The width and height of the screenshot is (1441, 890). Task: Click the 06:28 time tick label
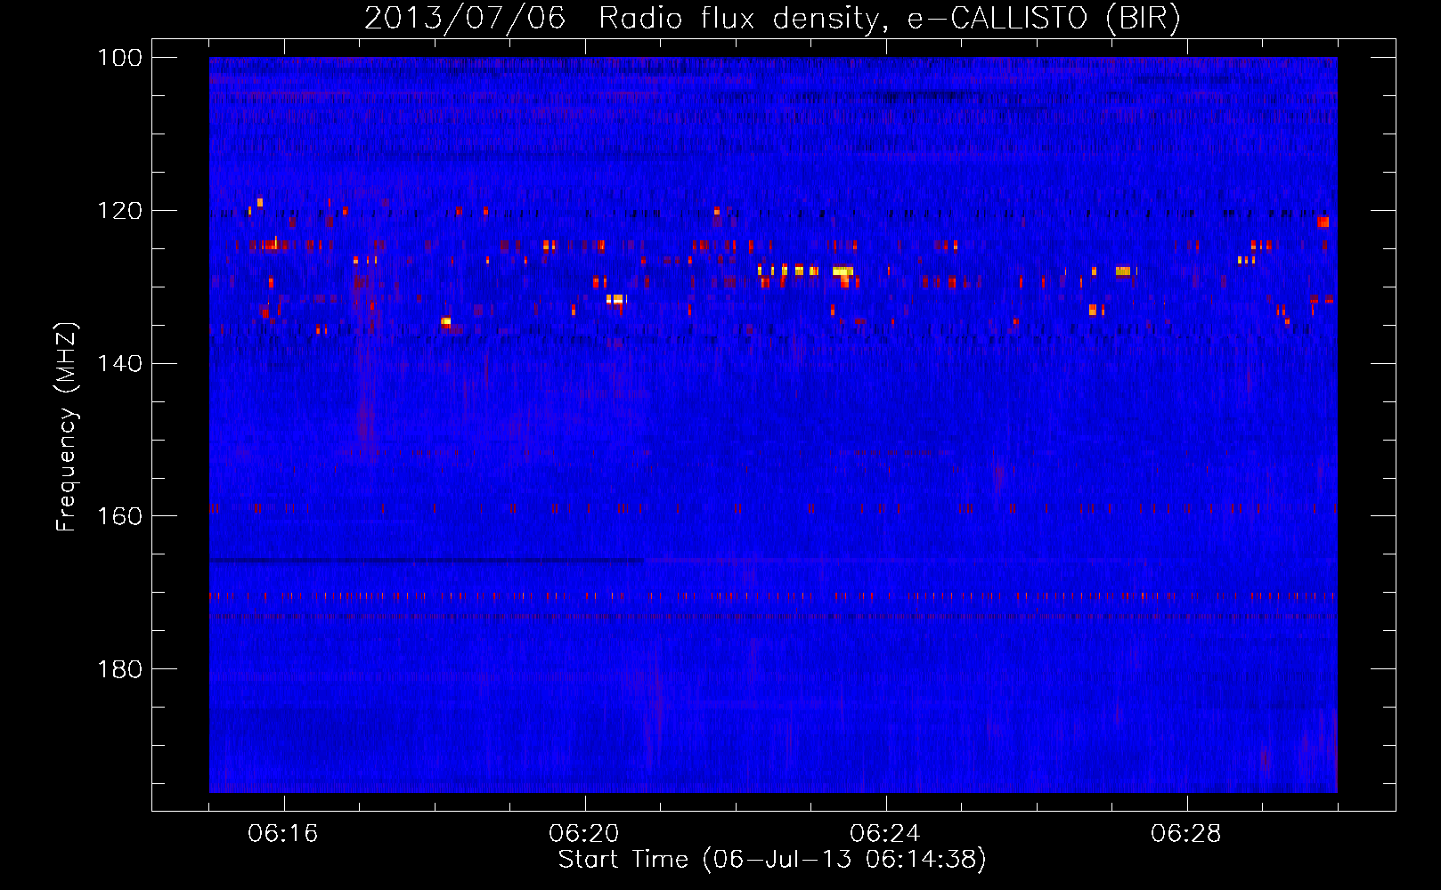coord(1186,834)
